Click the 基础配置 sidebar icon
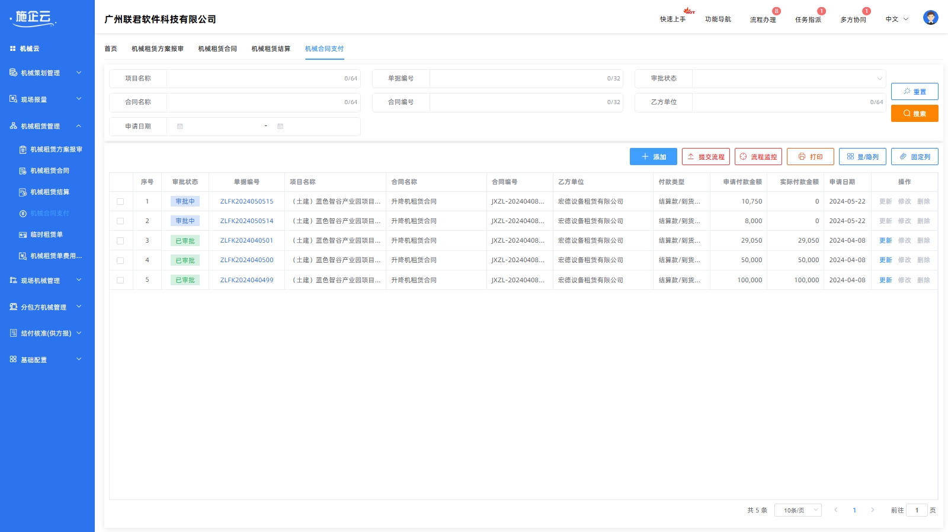This screenshot has height=532, width=948. pos(13,359)
